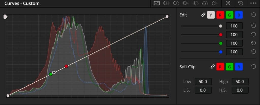The height and width of the screenshot is (105, 260).
Task: Reset the luminance intensity slider
Action: [x=253, y=26]
